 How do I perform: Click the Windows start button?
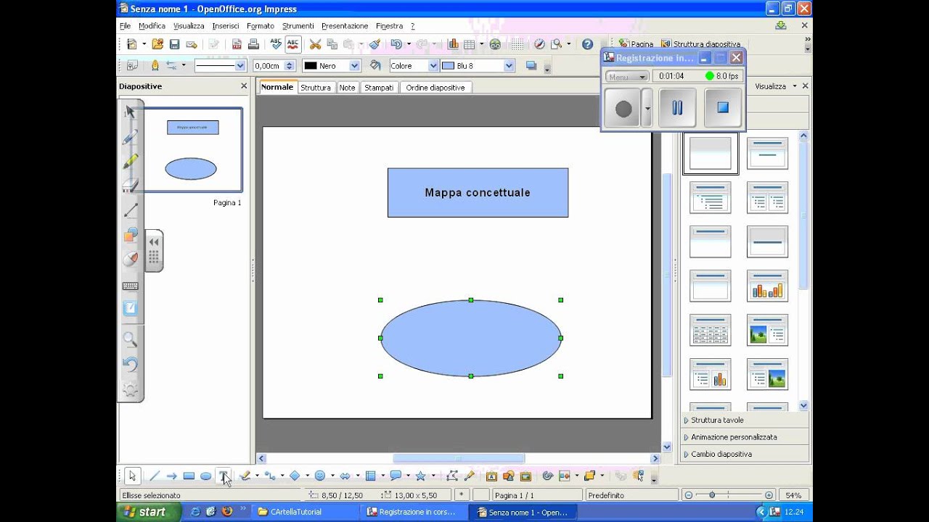147,512
